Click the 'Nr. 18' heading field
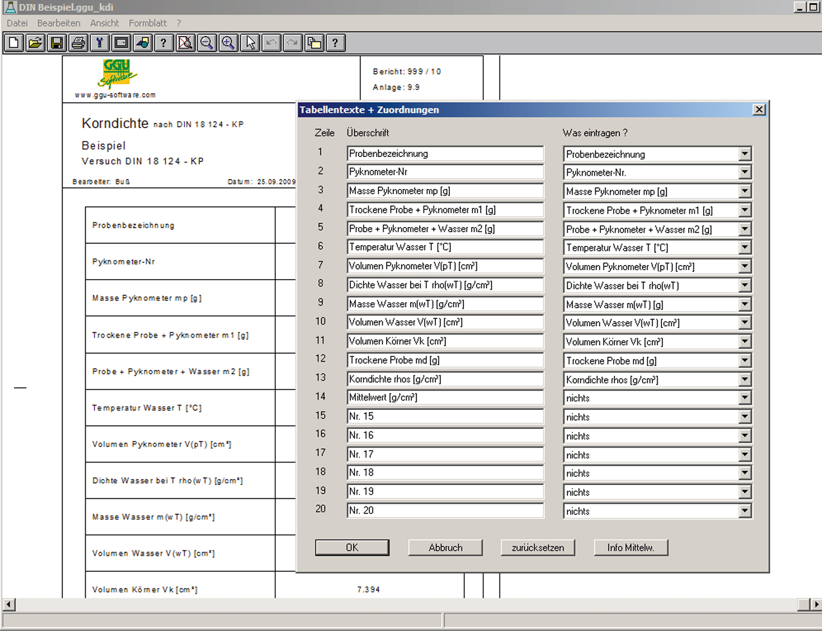The height and width of the screenshot is (631, 822). (445, 473)
